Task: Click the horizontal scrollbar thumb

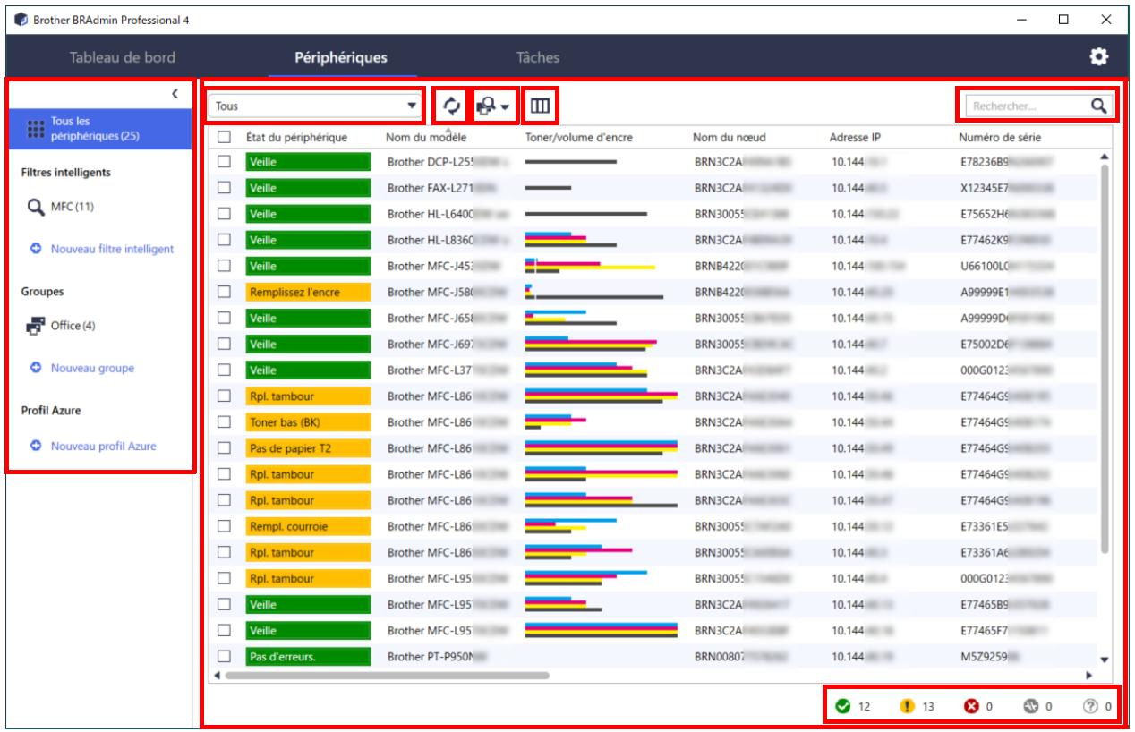Action: point(387,676)
